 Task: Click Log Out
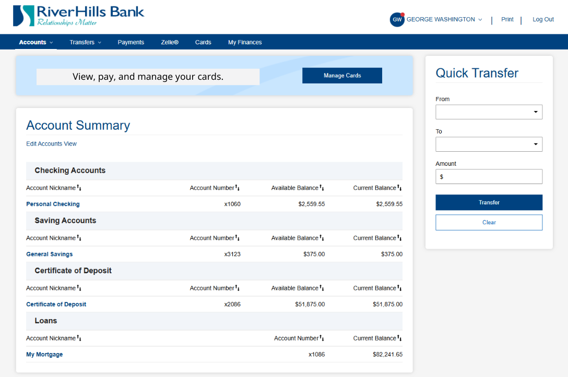(x=543, y=19)
